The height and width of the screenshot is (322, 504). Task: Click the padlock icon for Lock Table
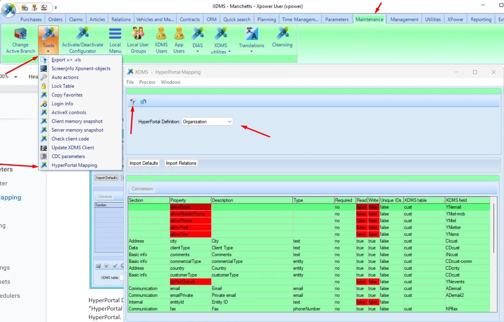(44, 86)
